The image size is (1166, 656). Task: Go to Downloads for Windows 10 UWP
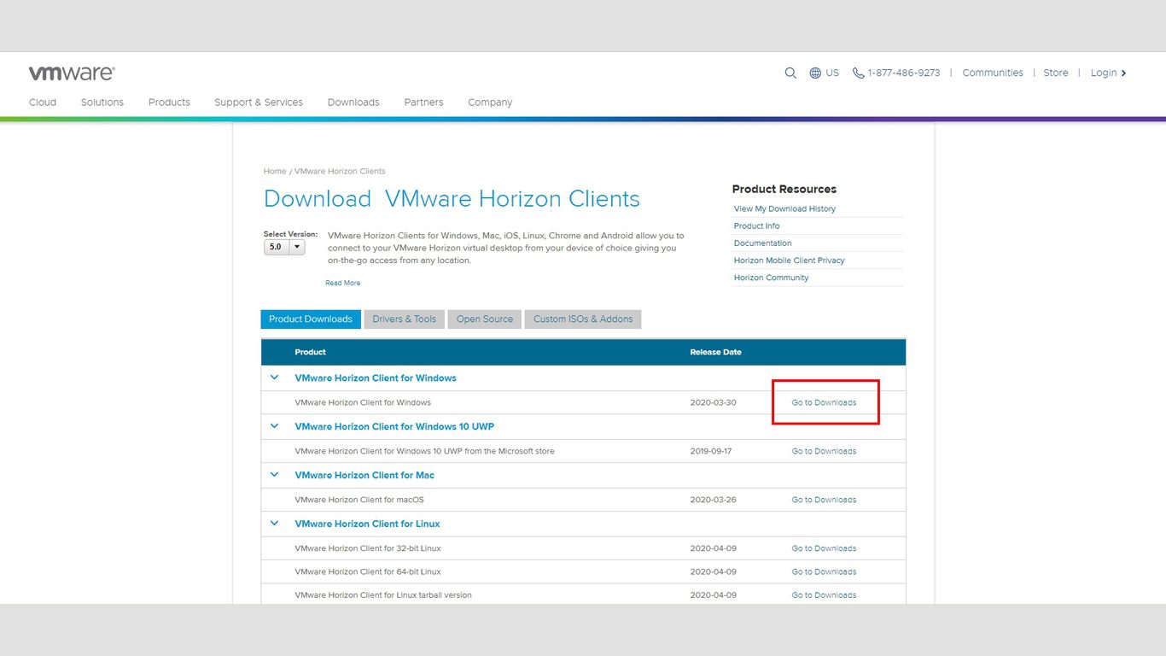pyautogui.click(x=824, y=451)
